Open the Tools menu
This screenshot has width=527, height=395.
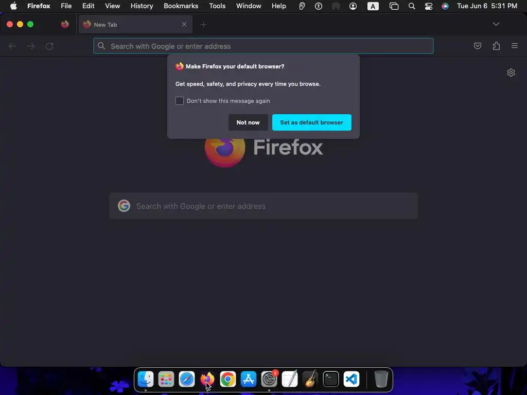tap(217, 6)
